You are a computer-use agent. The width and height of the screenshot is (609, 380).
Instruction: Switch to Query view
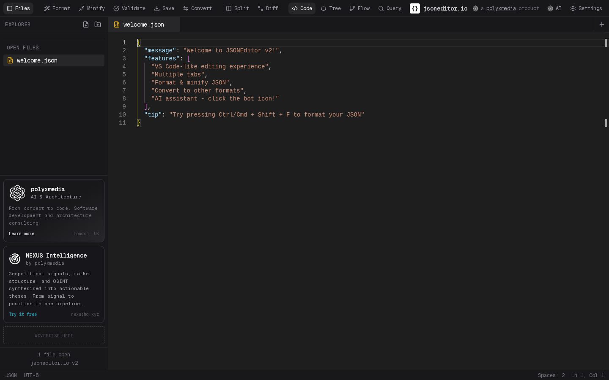click(390, 8)
